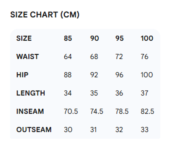Click hip value 100

point(147,75)
